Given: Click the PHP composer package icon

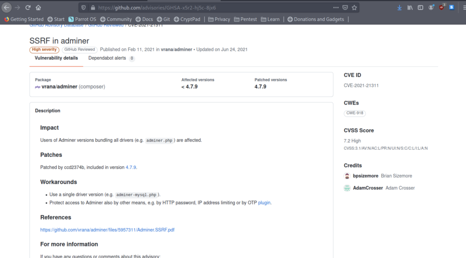Looking at the screenshot, I should point(37,87).
